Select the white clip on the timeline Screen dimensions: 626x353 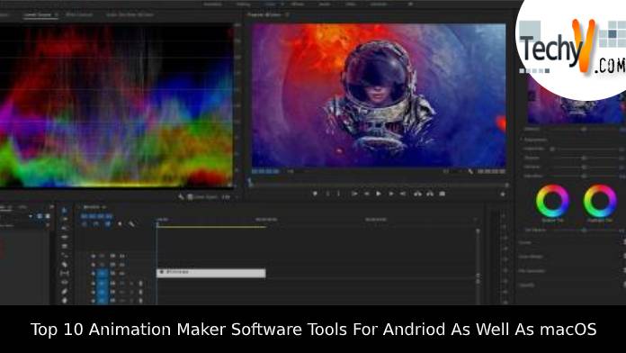(210, 273)
